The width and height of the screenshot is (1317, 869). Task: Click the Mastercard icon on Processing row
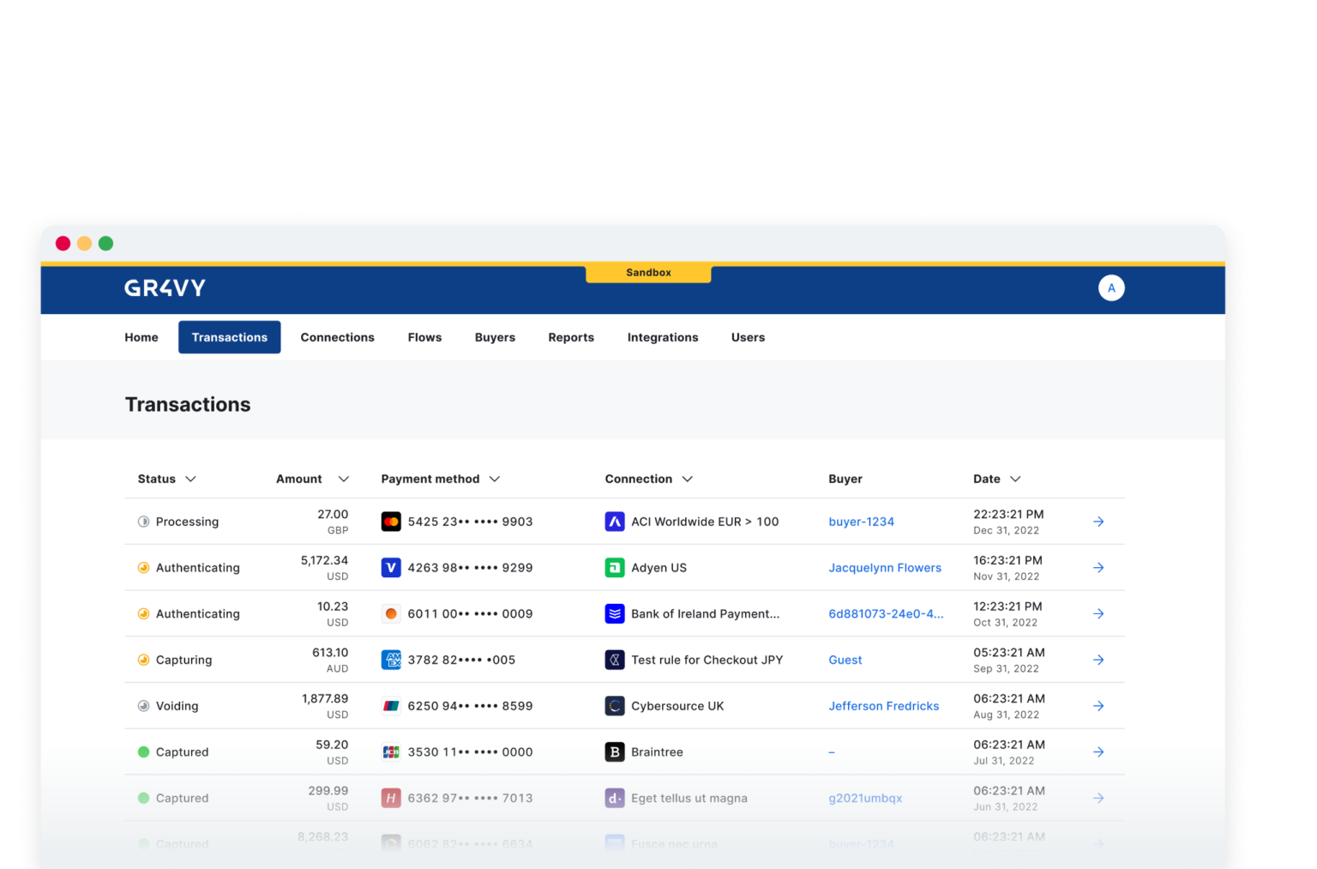(x=391, y=521)
